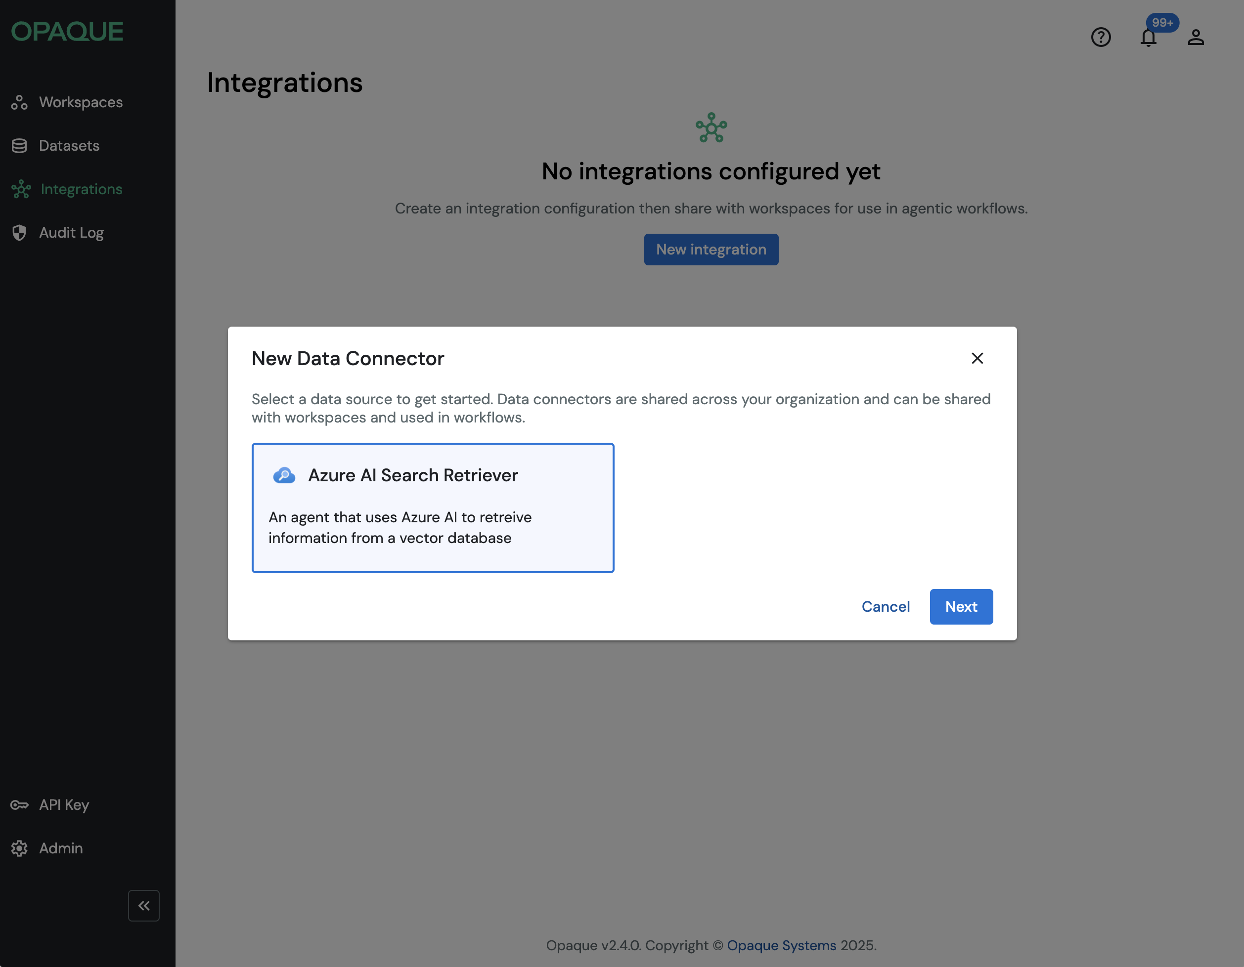The width and height of the screenshot is (1244, 967).
Task: Click the API Key key icon
Action: tap(19, 805)
